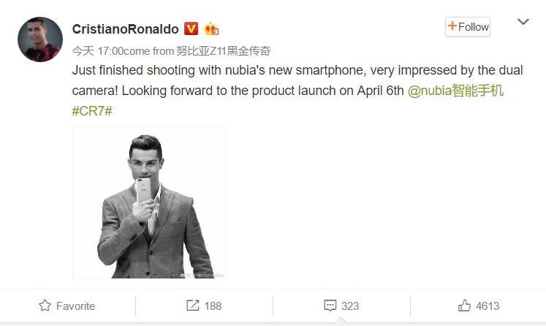Click the repost count 188
This screenshot has height=326, width=546.
click(213, 306)
